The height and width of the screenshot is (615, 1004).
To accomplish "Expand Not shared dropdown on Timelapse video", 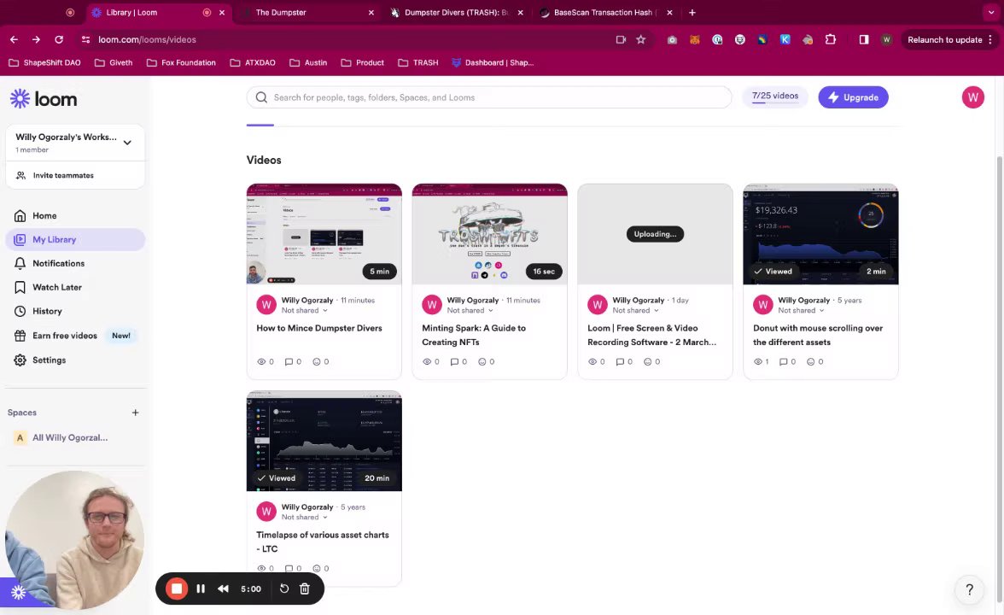I will pyautogui.click(x=305, y=518).
